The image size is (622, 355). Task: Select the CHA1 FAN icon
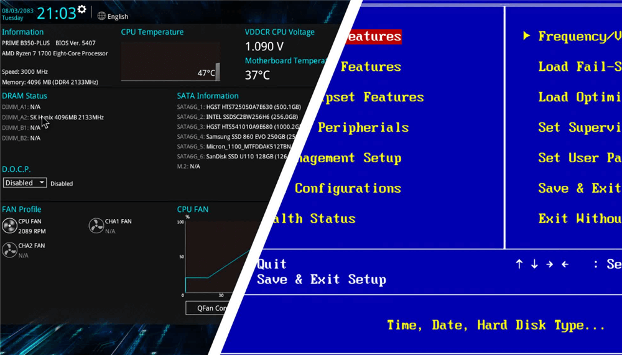click(x=96, y=226)
